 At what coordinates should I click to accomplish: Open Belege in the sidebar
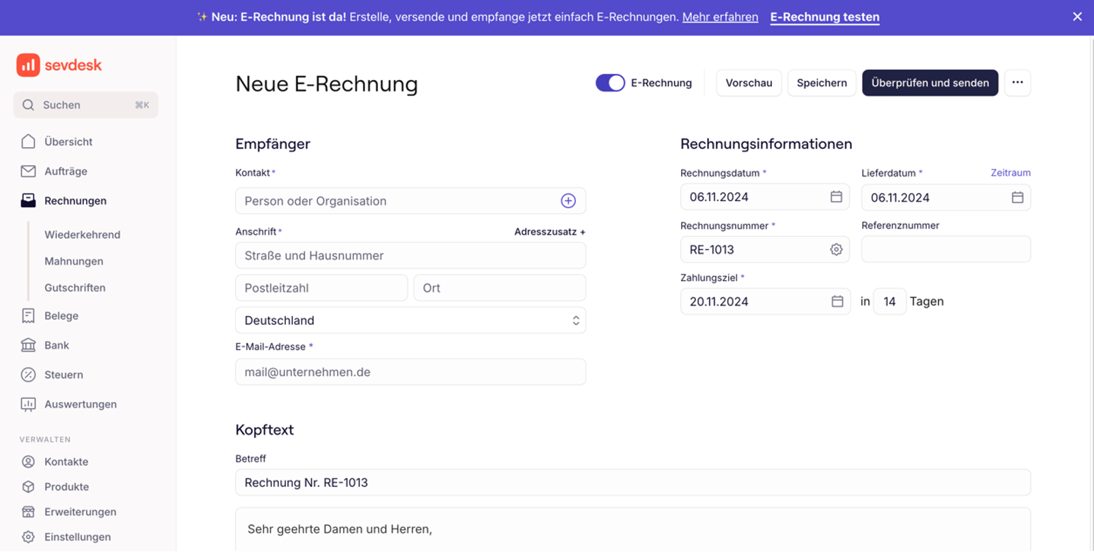click(x=61, y=316)
